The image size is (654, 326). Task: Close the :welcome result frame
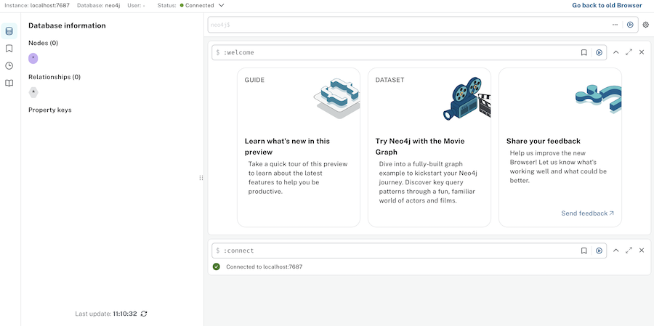[x=642, y=52]
